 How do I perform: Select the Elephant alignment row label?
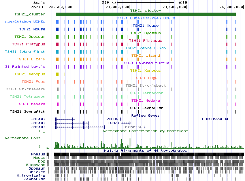tap(36, 164)
